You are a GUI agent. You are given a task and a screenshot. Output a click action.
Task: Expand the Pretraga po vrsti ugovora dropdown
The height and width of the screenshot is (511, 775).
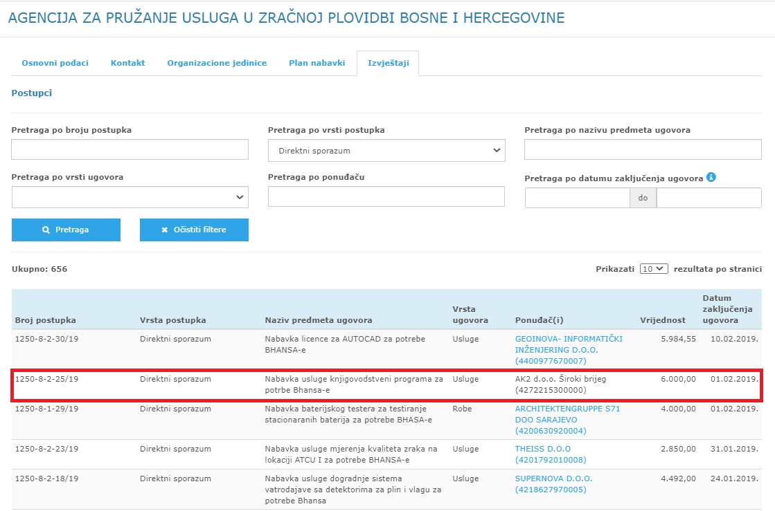(130, 197)
